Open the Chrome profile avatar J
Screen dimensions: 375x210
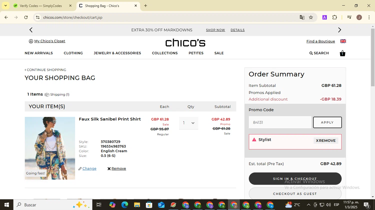359,17
